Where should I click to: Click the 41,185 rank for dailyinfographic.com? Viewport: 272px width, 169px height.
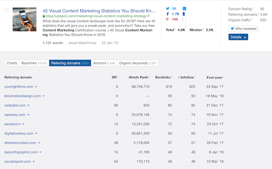[x=144, y=152]
